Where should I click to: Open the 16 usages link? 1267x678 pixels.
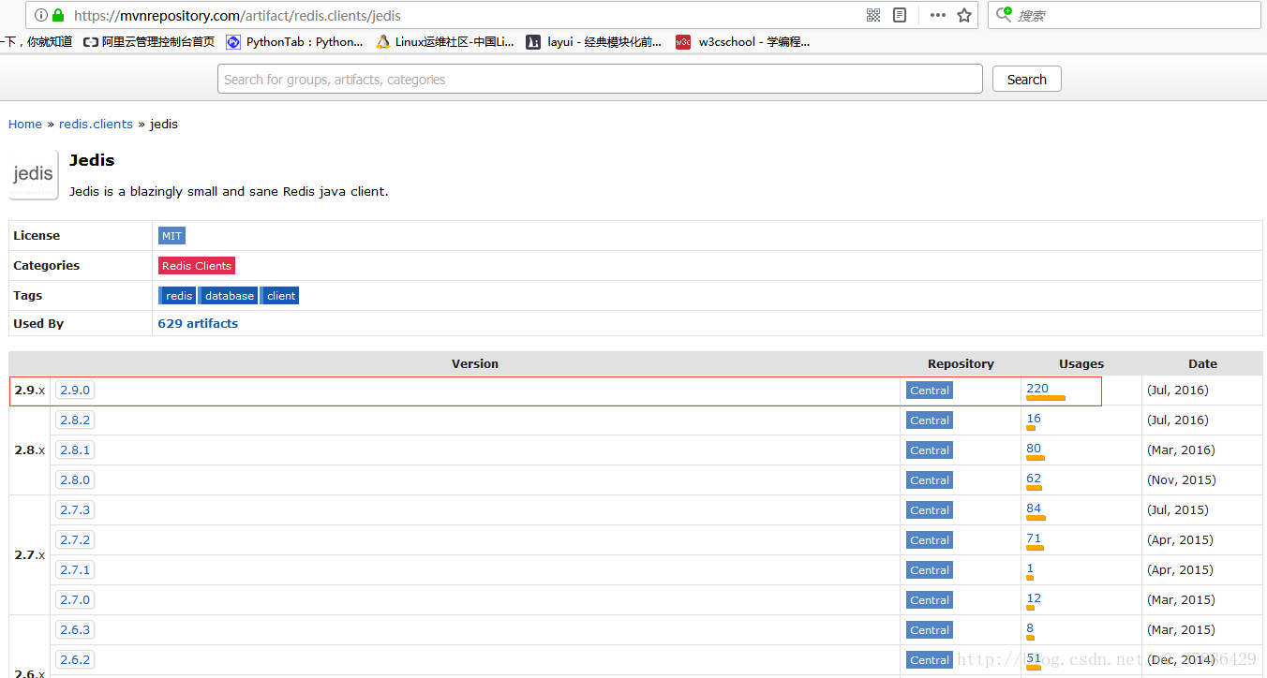1034,419
